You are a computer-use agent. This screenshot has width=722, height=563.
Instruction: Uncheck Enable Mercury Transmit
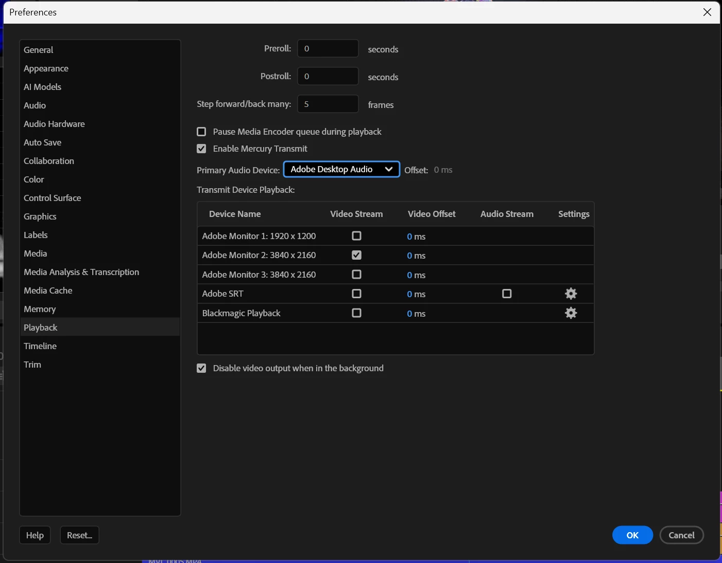click(x=201, y=149)
